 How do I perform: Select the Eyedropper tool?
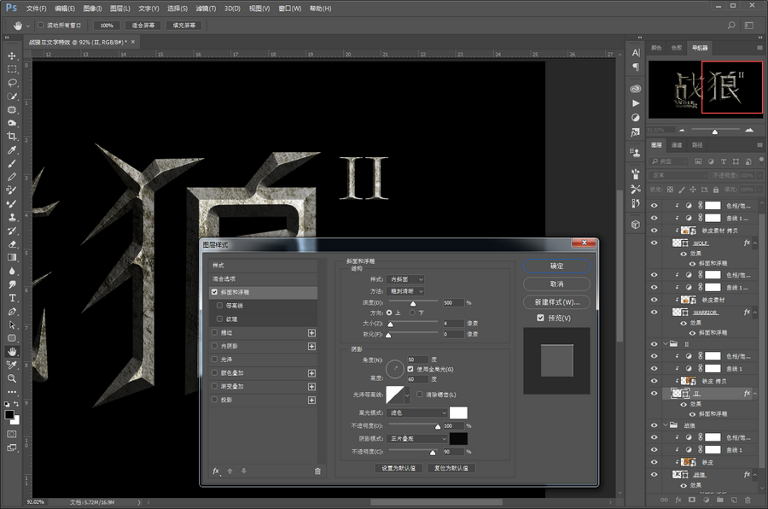pos(12,150)
